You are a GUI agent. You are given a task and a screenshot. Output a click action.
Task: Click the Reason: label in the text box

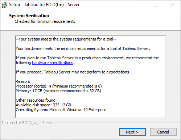pyautogui.click(x=23, y=81)
